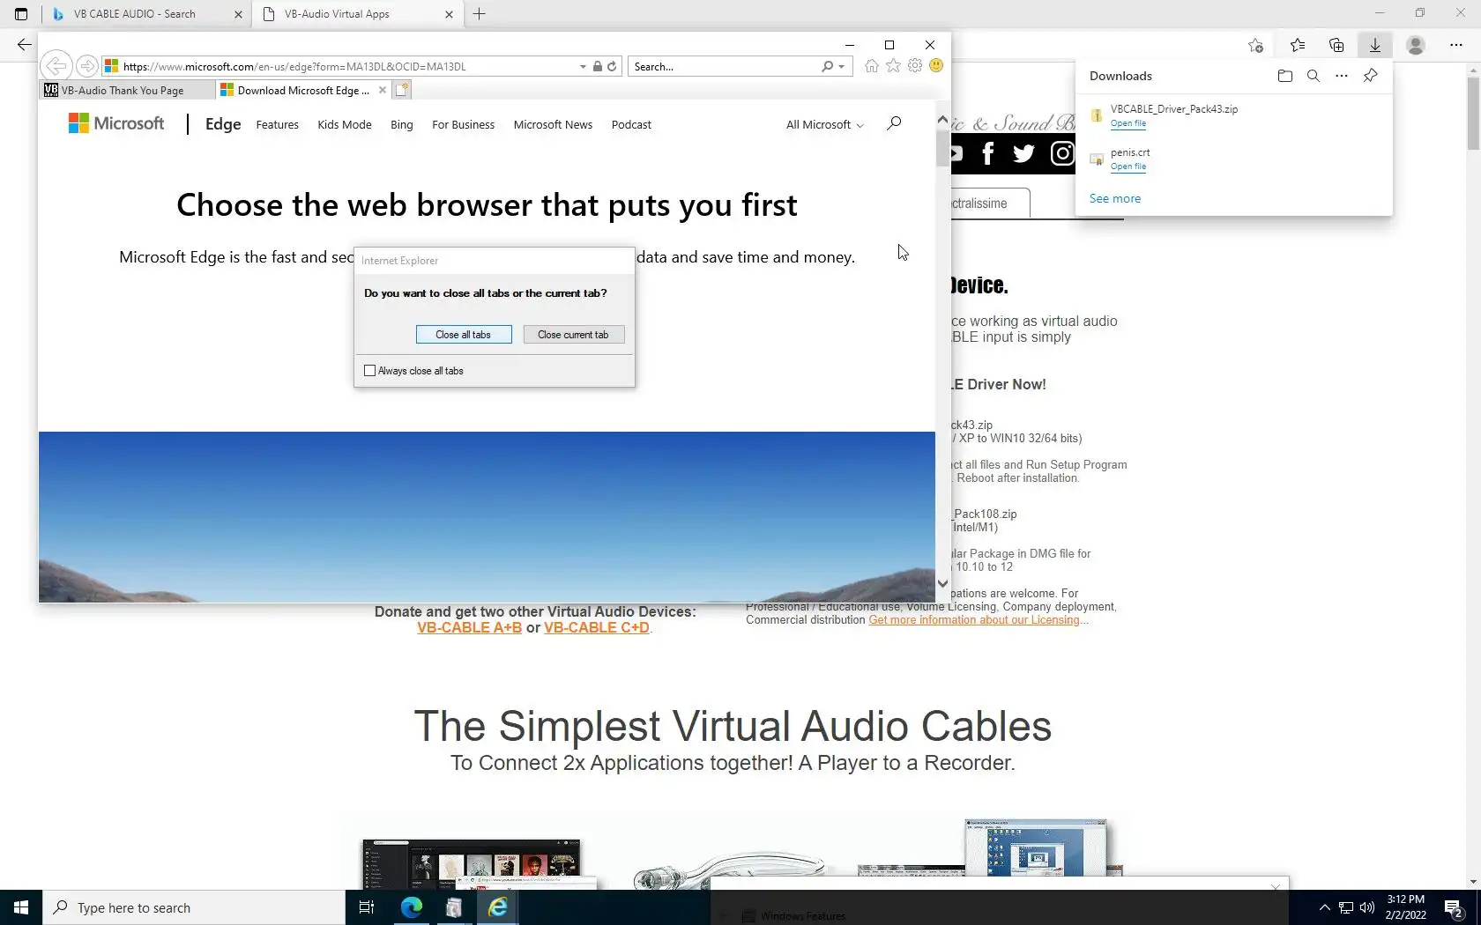The height and width of the screenshot is (925, 1481).
Task: Refresh the page in Internet Explorer
Action: 612,66
